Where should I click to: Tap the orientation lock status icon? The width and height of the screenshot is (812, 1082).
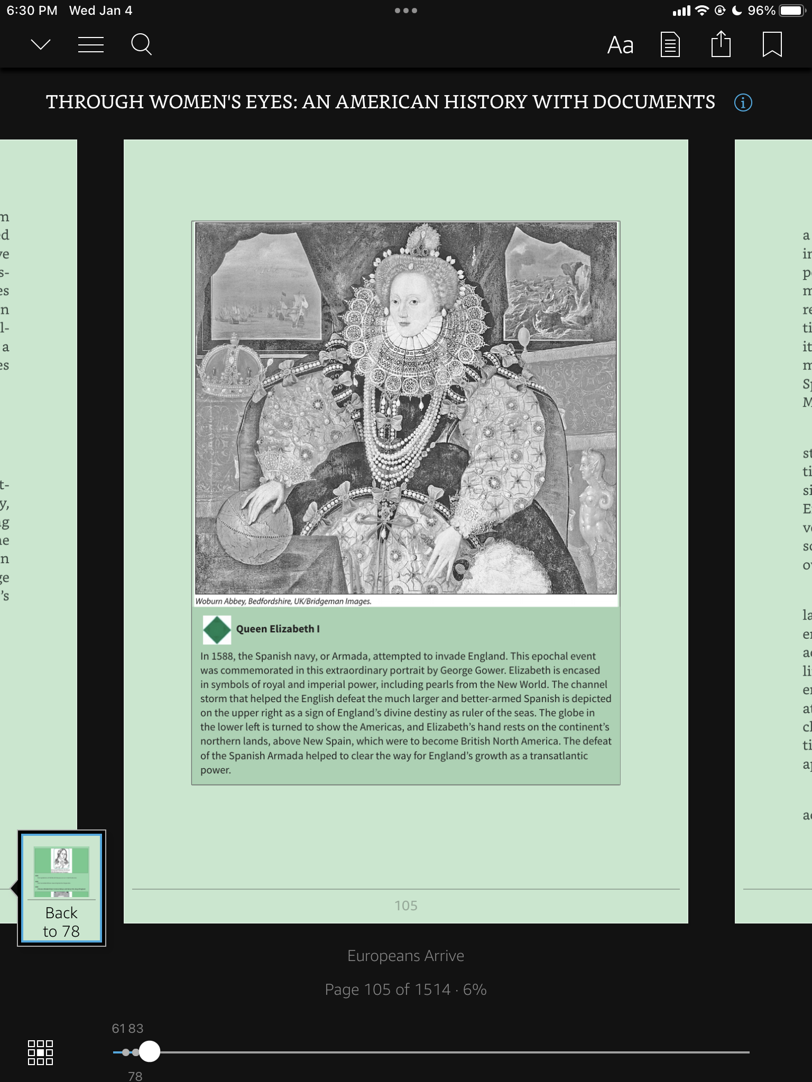pyautogui.click(x=719, y=11)
